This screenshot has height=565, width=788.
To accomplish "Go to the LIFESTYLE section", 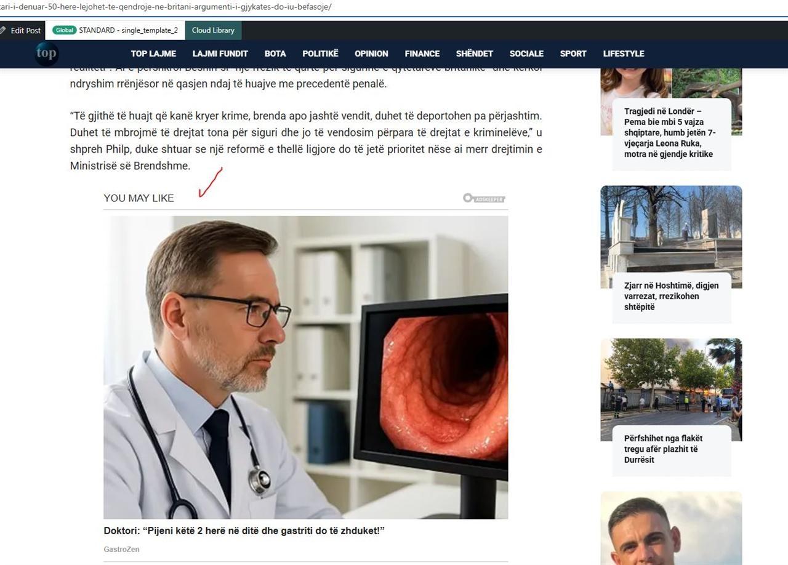I will point(624,54).
